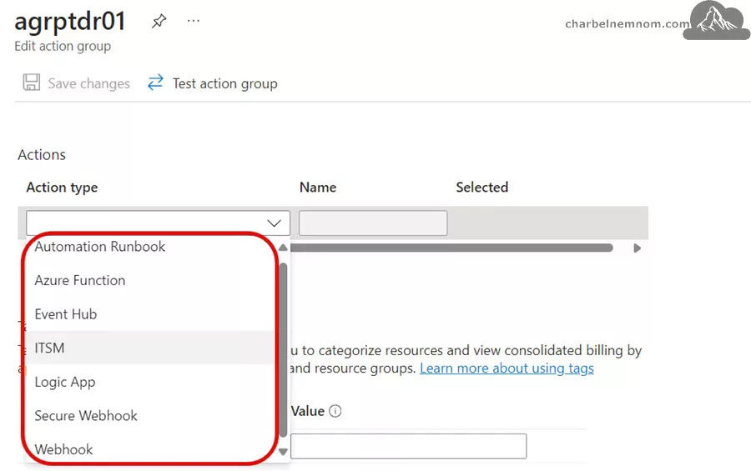751x471 pixels.
Task: Select Secure Webhook action type
Action: click(x=149, y=415)
